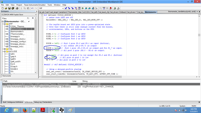201x113 pixels.
Task: Close the Workspace panel
Action: (37, 11)
